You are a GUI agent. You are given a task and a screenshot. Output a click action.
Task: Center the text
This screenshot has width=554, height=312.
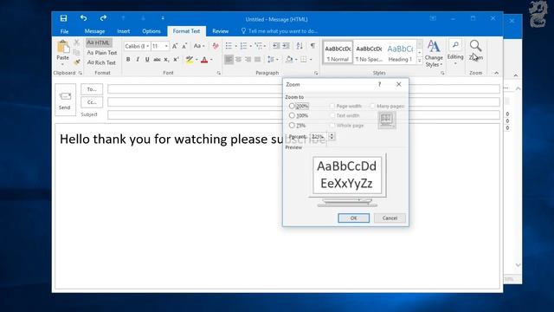[239, 60]
